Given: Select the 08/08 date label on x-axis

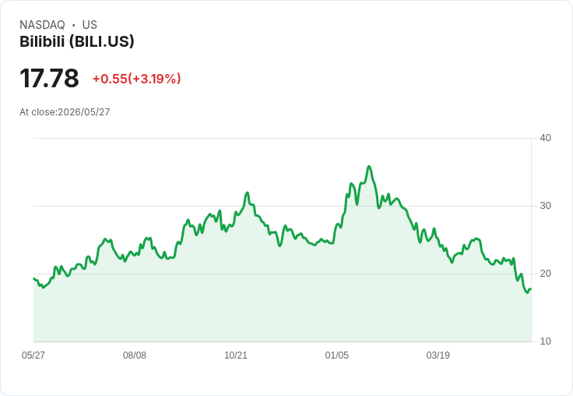Looking at the screenshot, I should [135, 355].
